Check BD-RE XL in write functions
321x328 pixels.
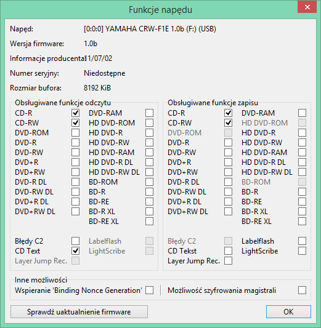pos(302,221)
